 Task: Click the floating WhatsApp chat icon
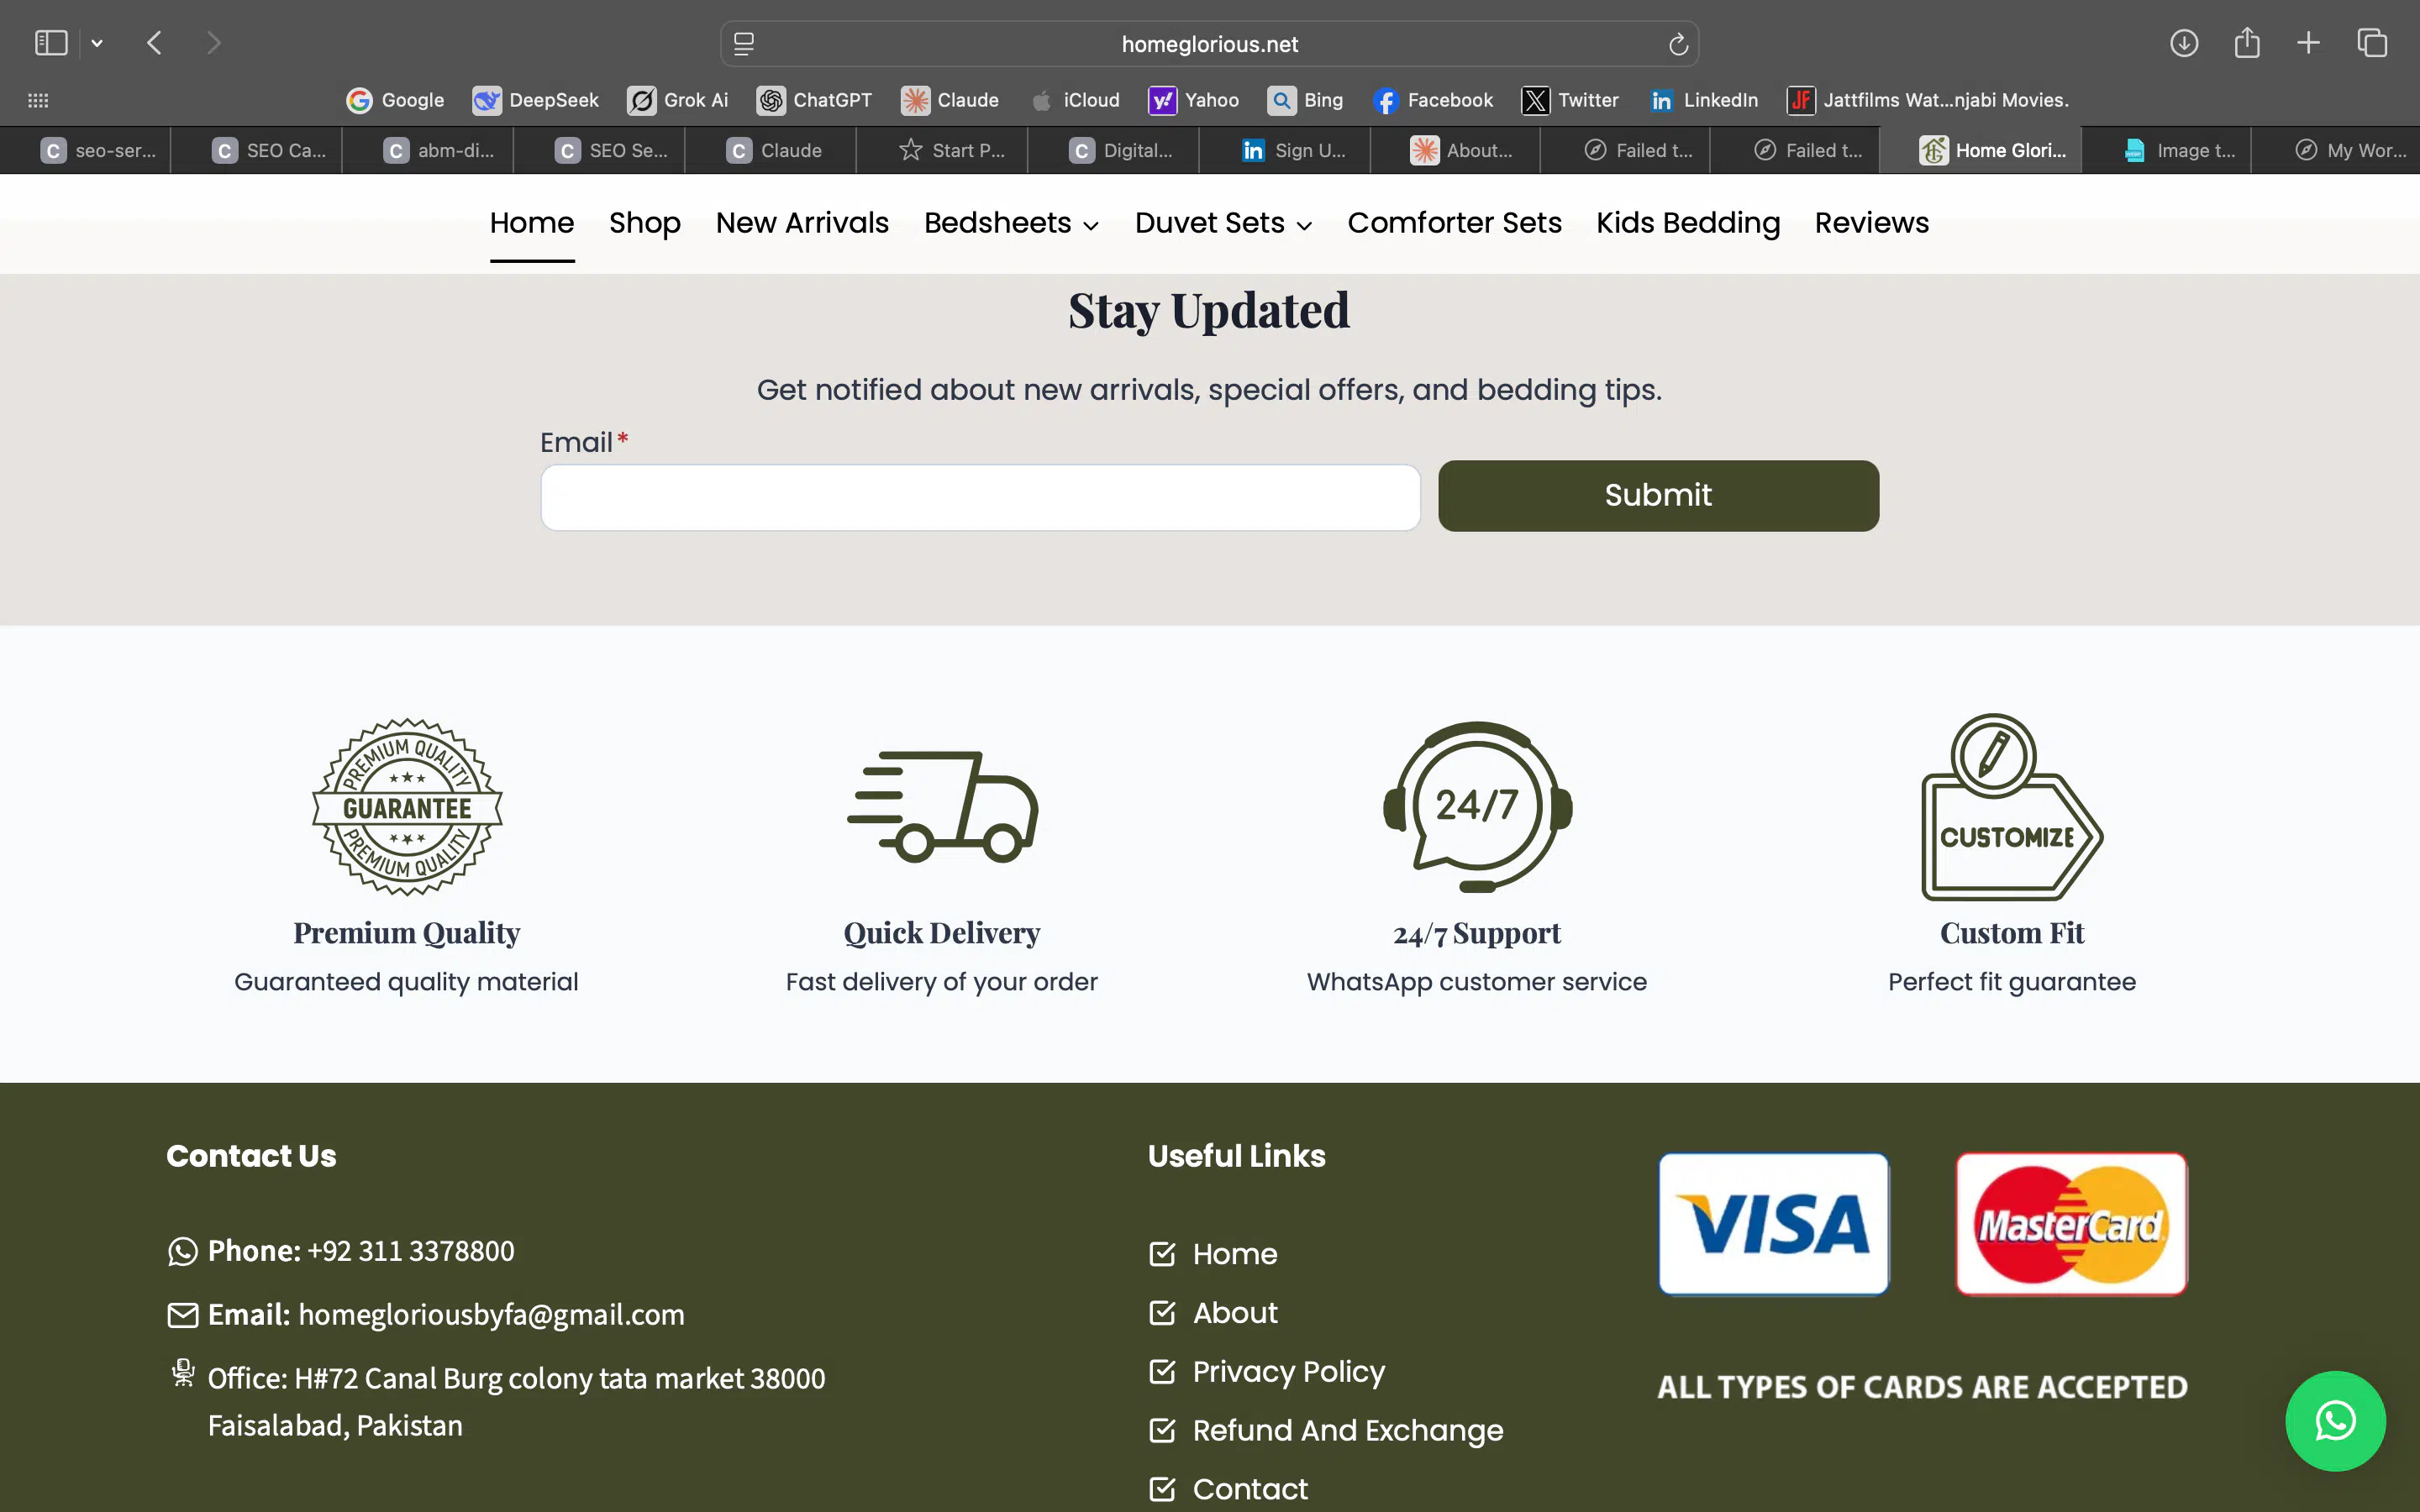click(2335, 1420)
